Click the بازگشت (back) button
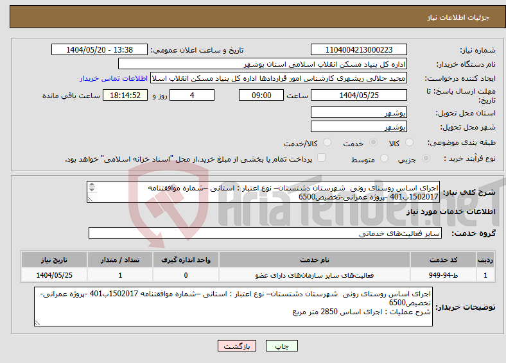Screen dimensions: 506x363 tap(236, 346)
